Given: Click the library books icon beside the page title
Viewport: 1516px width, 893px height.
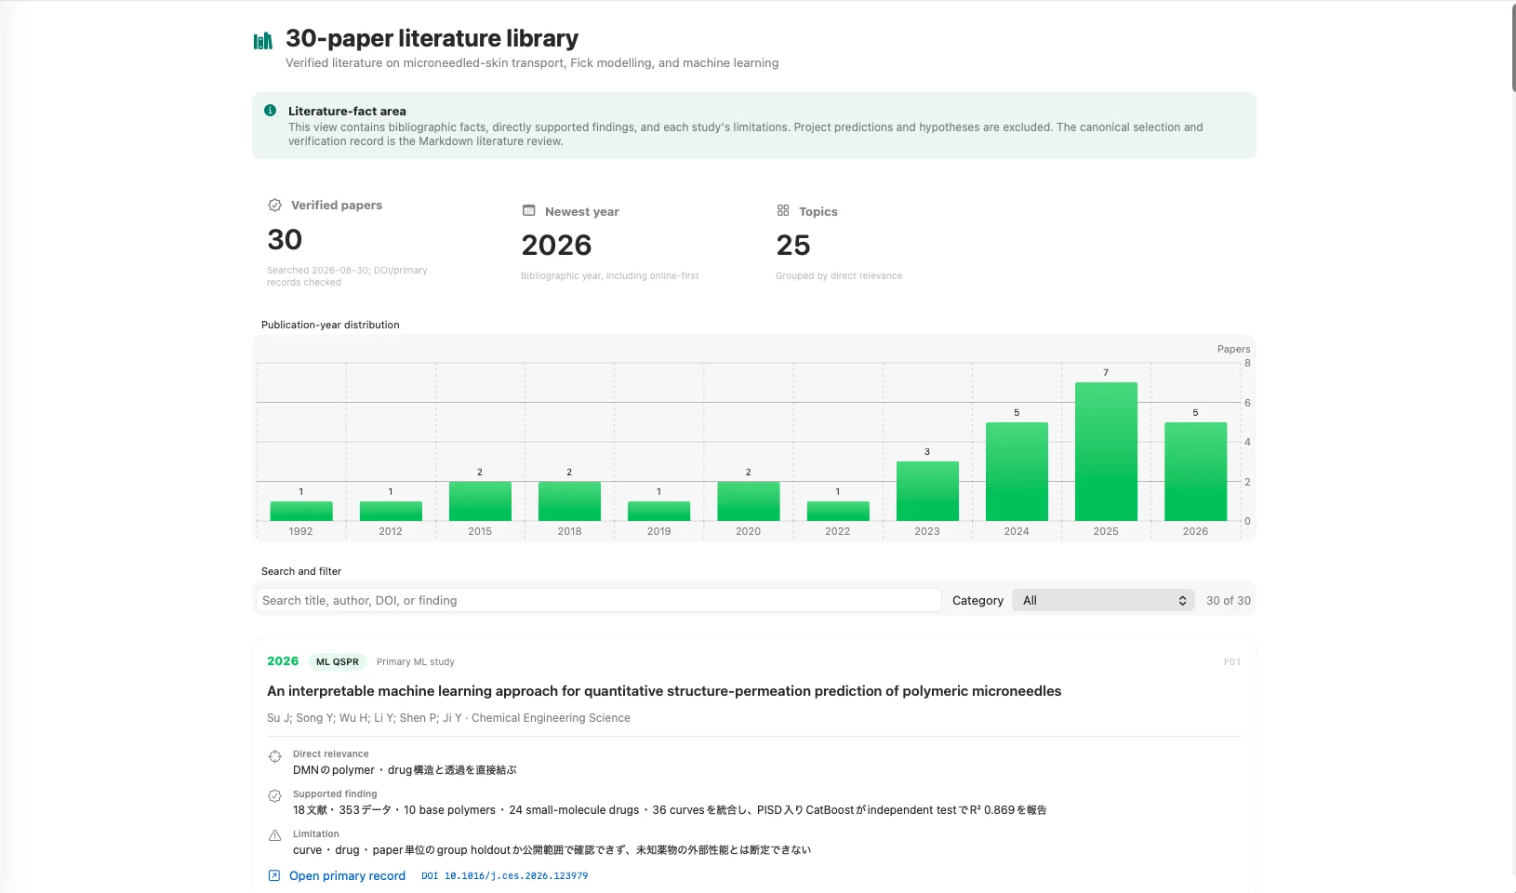Looking at the screenshot, I should click(x=263, y=41).
